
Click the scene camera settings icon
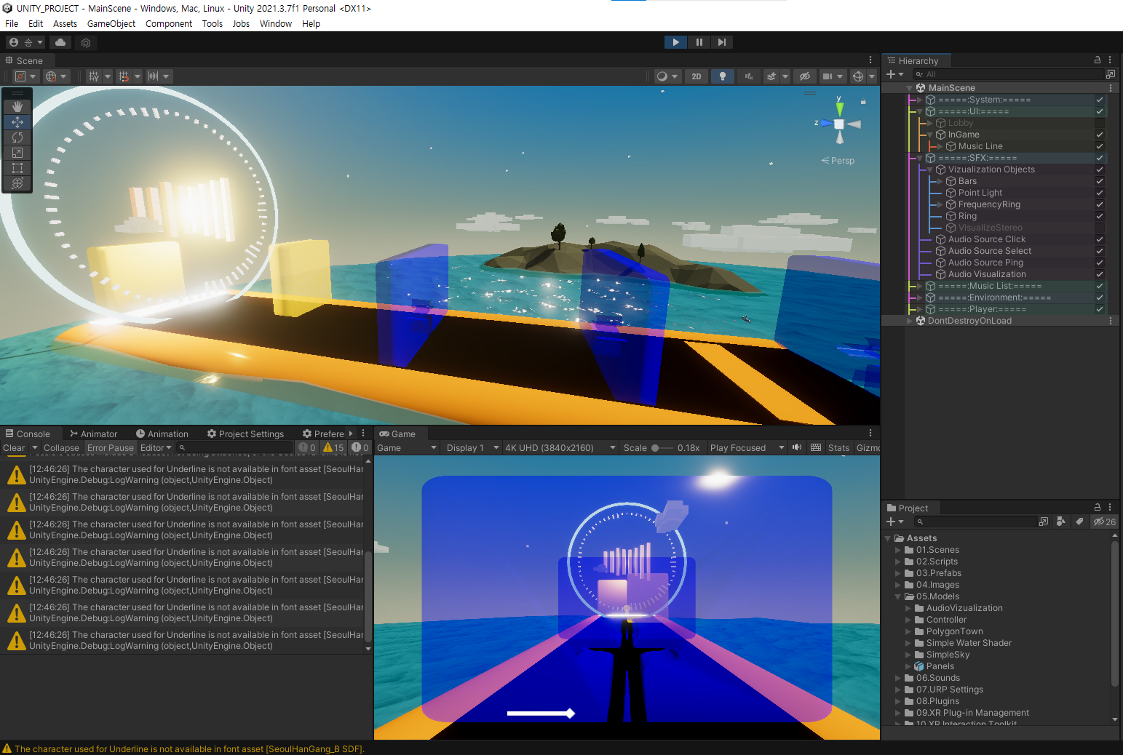828,76
